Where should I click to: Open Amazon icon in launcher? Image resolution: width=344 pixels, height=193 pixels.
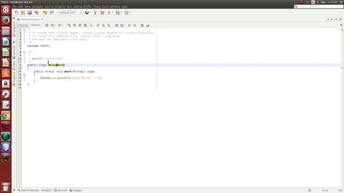[6, 84]
